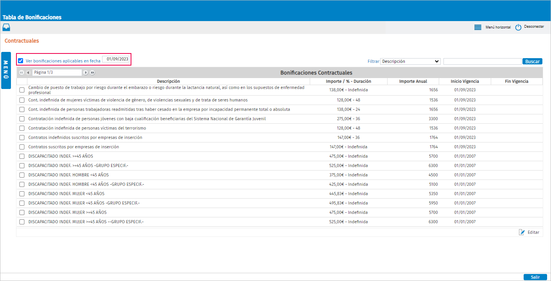Click the Menú horizontal label
The height and width of the screenshot is (281, 551).
[x=498, y=27]
